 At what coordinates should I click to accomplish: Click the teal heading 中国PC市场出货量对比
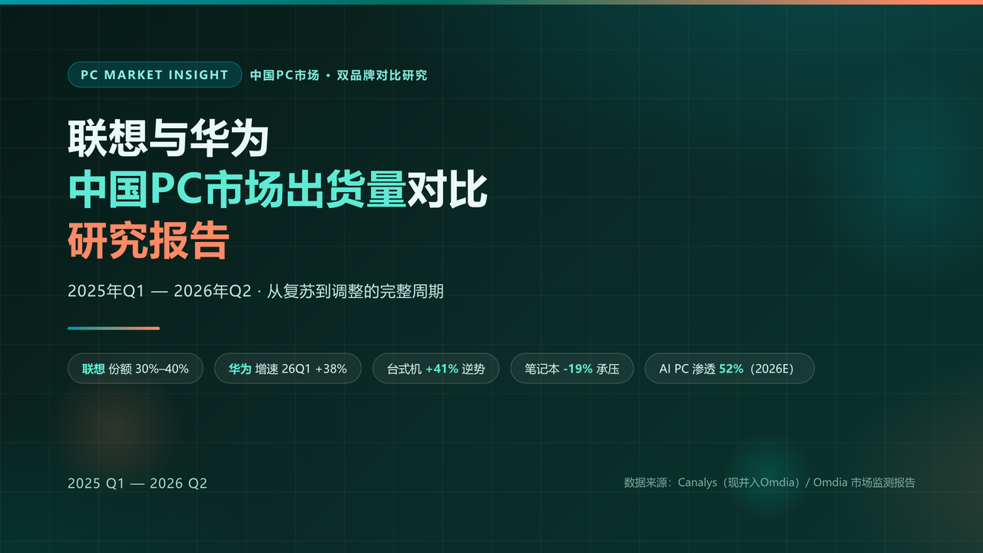pyautogui.click(x=278, y=190)
